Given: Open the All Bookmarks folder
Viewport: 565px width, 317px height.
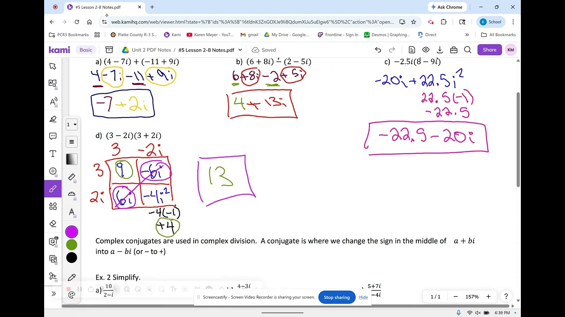Looking at the screenshot, I should 498,35.
